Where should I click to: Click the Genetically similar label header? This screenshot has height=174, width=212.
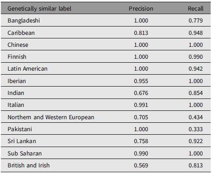pyautogui.click(x=39, y=9)
